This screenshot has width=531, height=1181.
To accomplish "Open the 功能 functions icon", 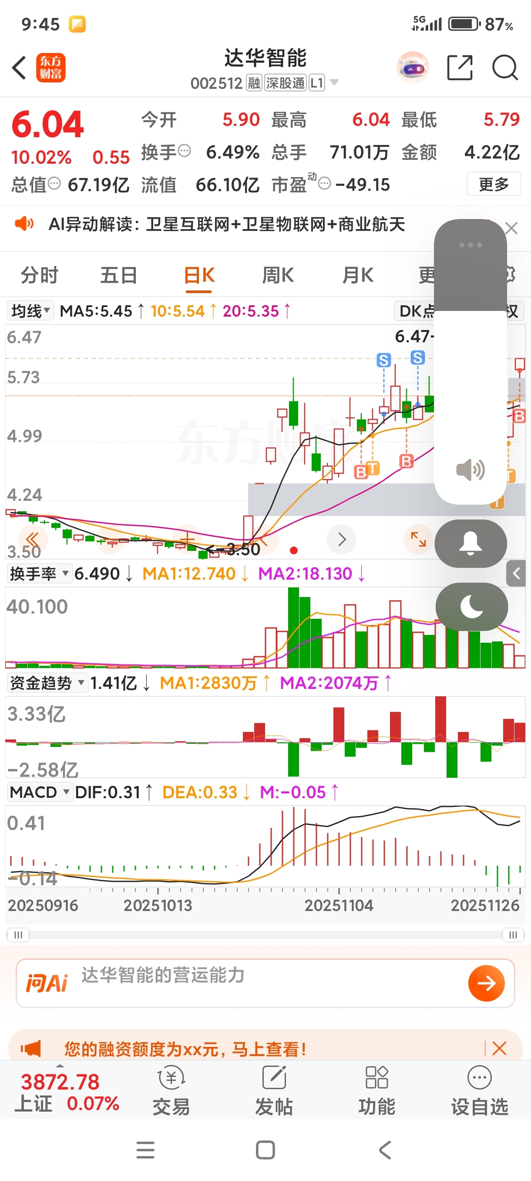I will (376, 1090).
